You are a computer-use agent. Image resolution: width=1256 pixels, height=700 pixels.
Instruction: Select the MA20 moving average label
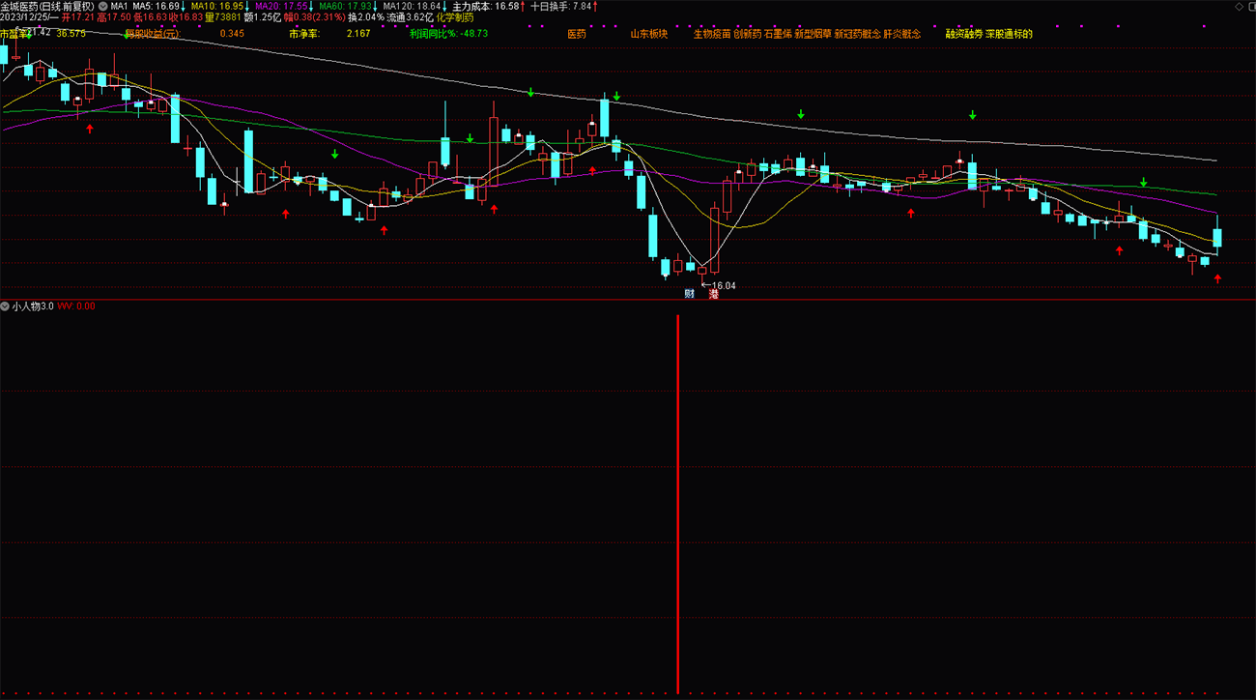[x=281, y=6]
